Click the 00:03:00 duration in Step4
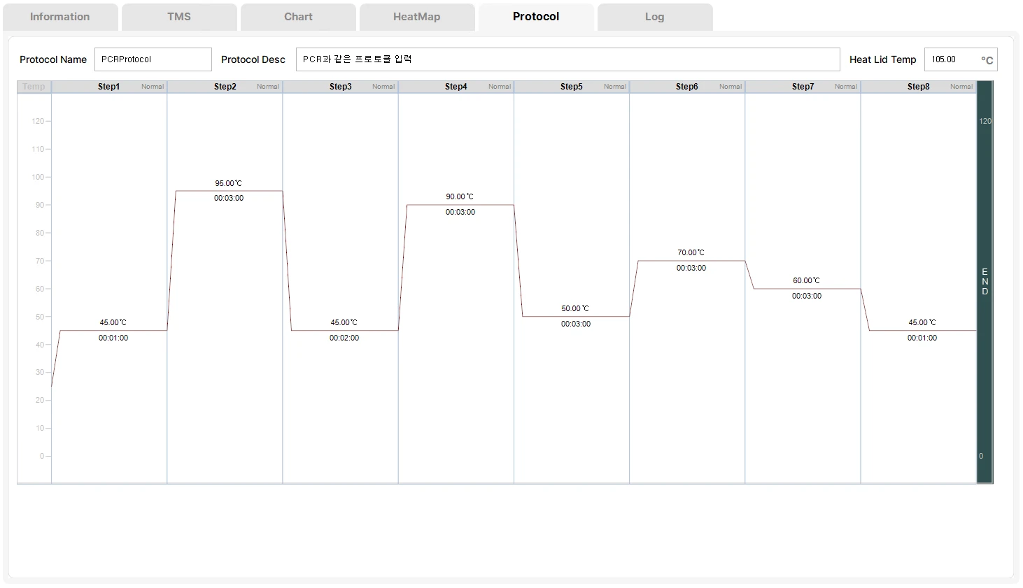The width and height of the screenshot is (1023, 588). [x=460, y=212]
